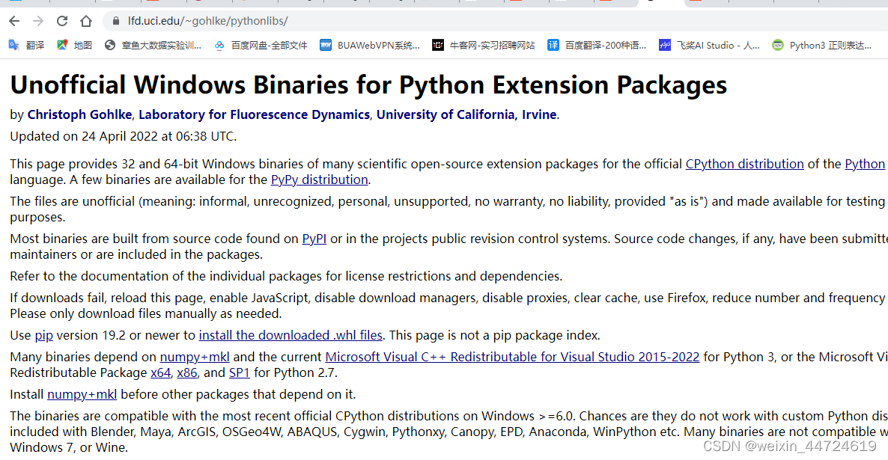The width and height of the screenshot is (888, 460).
Task: Click numpy+mkl link after 'Install'
Action: click(82, 394)
